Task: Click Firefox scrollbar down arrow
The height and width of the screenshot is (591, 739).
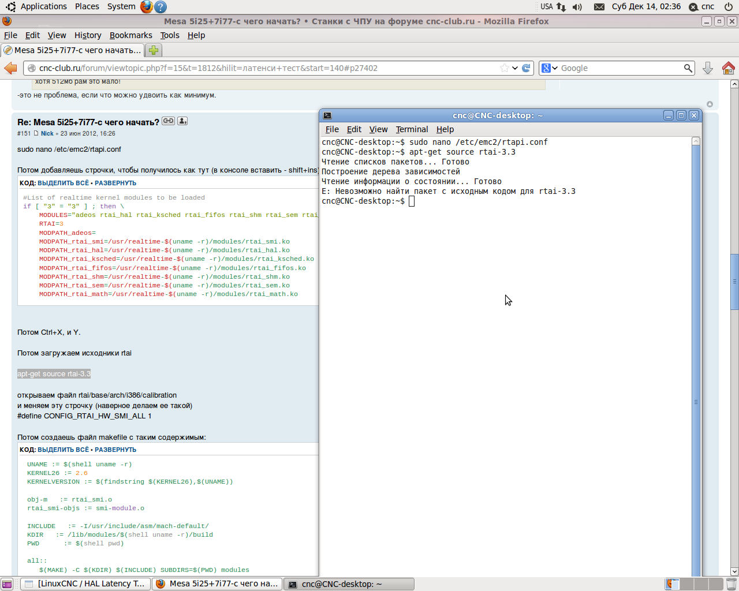Action: [734, 571]
